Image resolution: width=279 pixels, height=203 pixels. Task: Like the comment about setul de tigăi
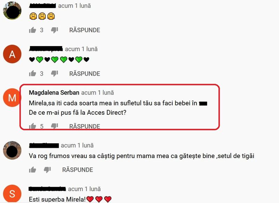click(x=32, y=170)
